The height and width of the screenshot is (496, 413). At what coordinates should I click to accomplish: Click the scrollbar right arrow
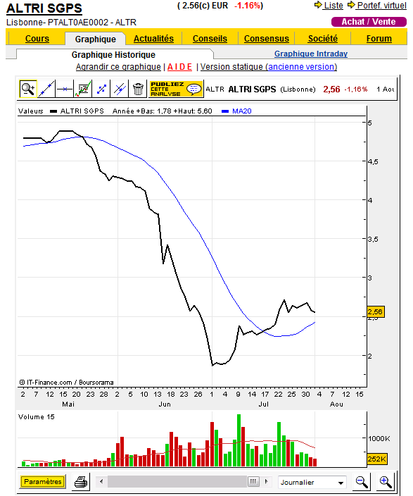266,482
